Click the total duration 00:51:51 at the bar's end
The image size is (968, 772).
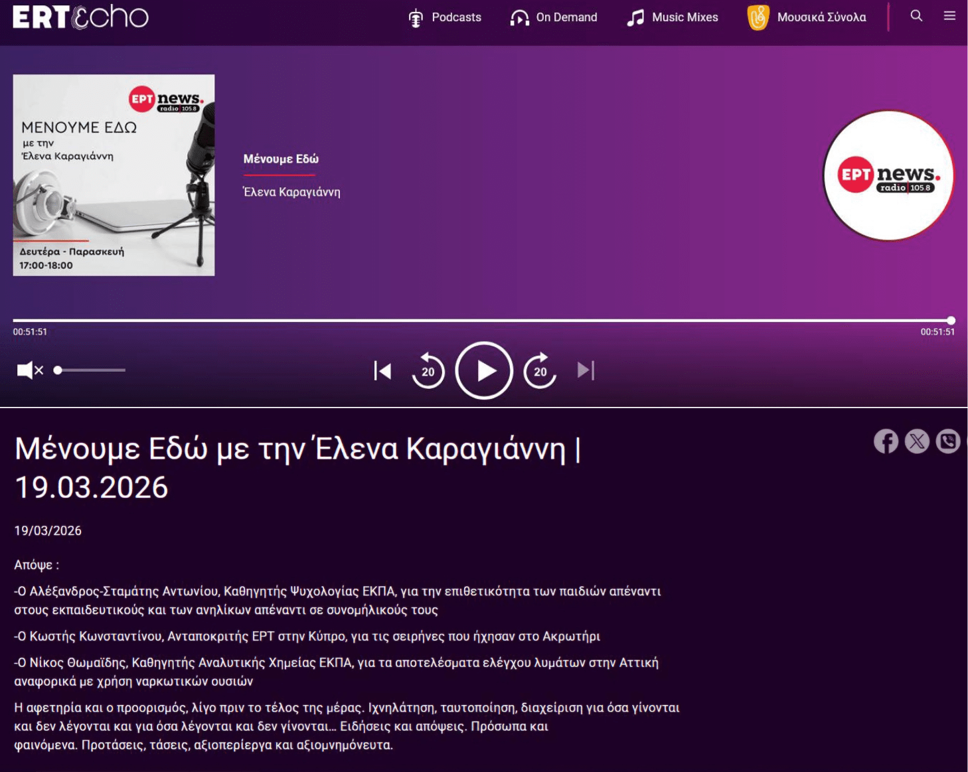point(937,332)
